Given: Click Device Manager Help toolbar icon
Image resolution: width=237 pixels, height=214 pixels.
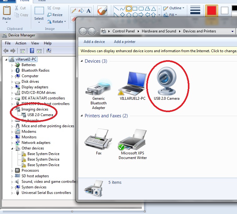Looking at the screenshot, I should point(32,51).
